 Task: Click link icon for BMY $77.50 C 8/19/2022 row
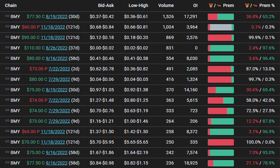[x=7, y=16]
